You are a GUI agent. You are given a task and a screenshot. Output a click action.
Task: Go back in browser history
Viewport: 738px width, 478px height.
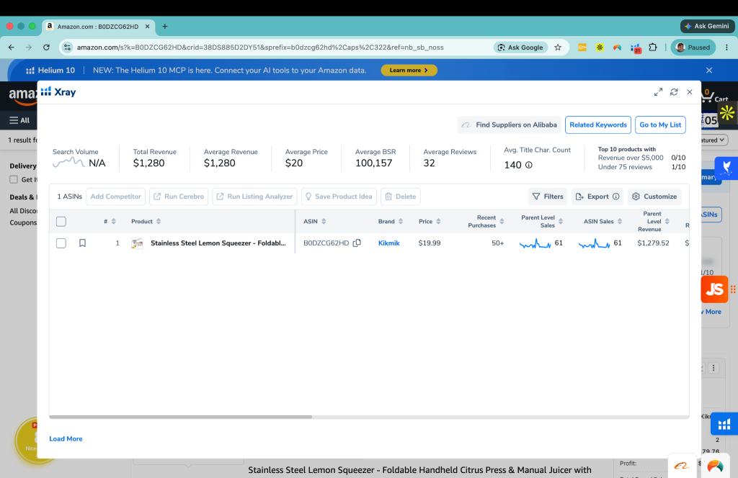click(12, 47)
